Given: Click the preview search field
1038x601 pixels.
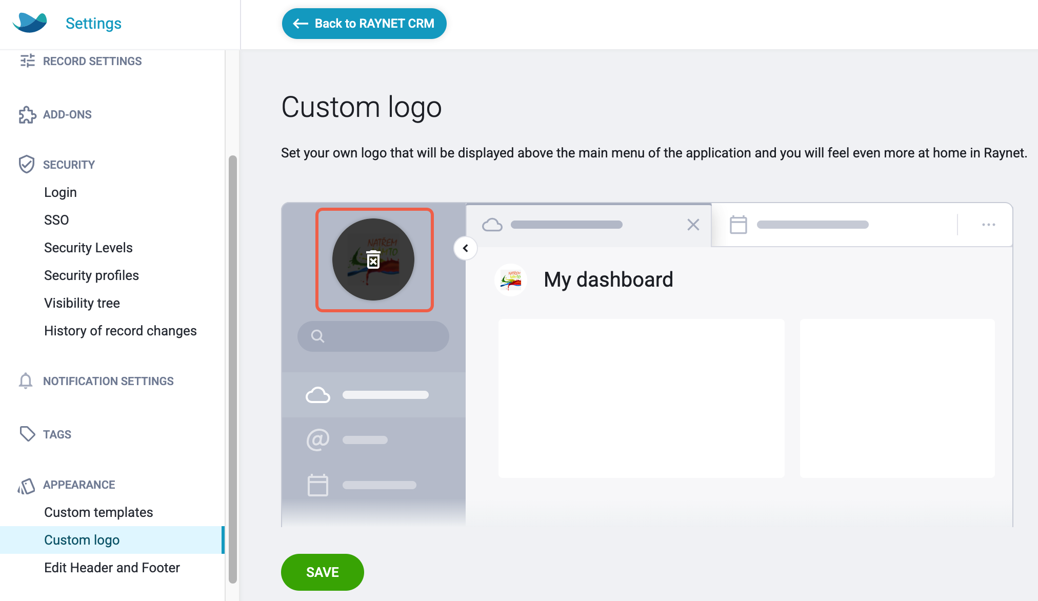Looking at the screenshot, I should (373, 336).
